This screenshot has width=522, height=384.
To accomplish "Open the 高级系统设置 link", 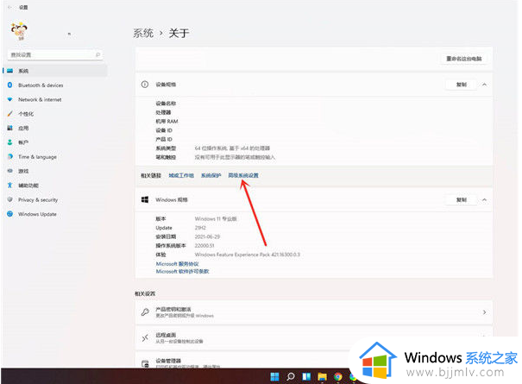I will tap(243, 175).
